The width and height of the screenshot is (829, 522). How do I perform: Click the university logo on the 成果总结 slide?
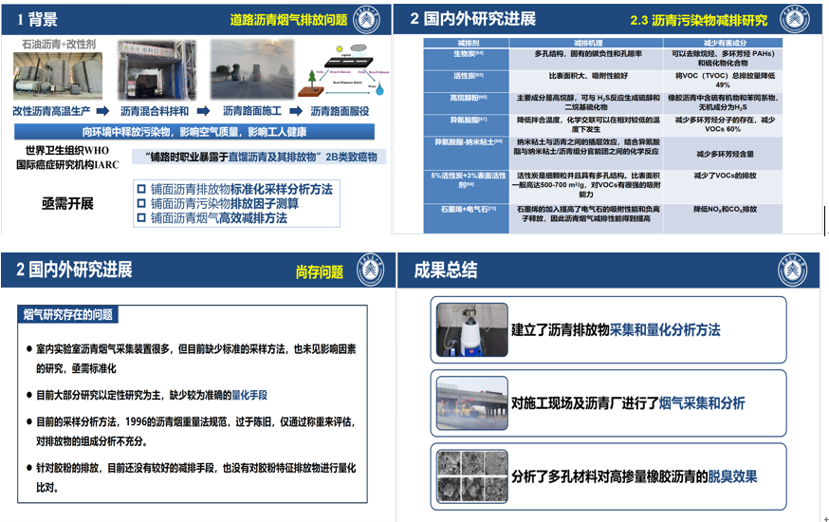pyautogui.click(x=793, y=269)
